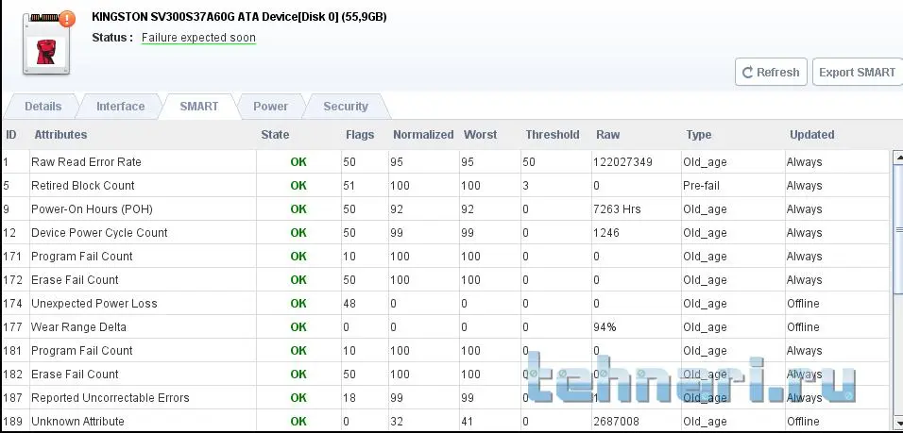
Task: Select Program Fail Count row ID 181
Action: pos(447,351)
